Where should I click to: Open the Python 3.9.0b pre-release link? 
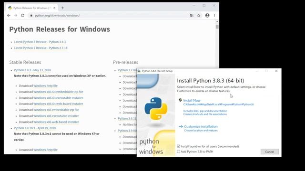(x=127, y=131)
